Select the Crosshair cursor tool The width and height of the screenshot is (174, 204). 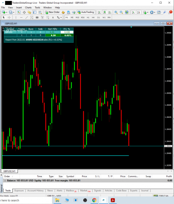pyautogui.click(x=9, y=17)
